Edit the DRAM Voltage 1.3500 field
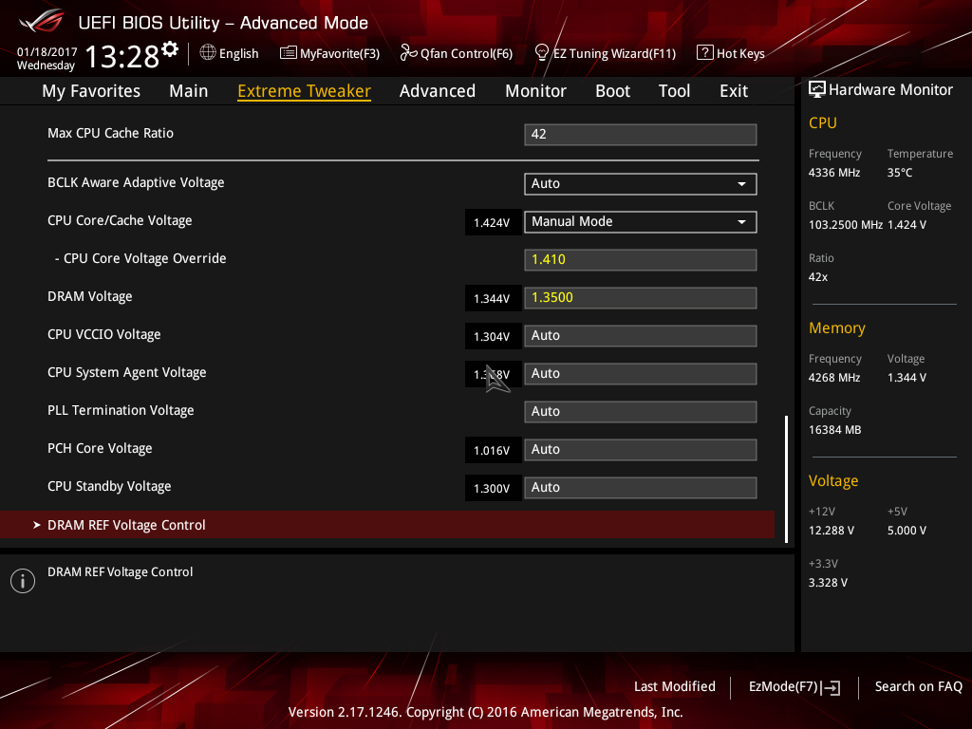This screenshot has height=729, width=972. click(641, 297)
